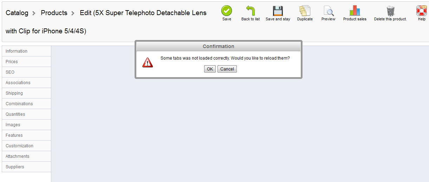Screen dimensions: 429x182
Task: Go back to list via arrow icon
Action: (x=251, y=11)
